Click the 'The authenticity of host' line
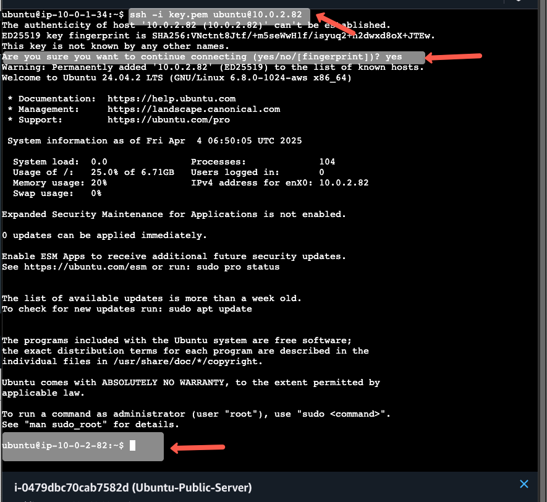 [x=196, y=25]
